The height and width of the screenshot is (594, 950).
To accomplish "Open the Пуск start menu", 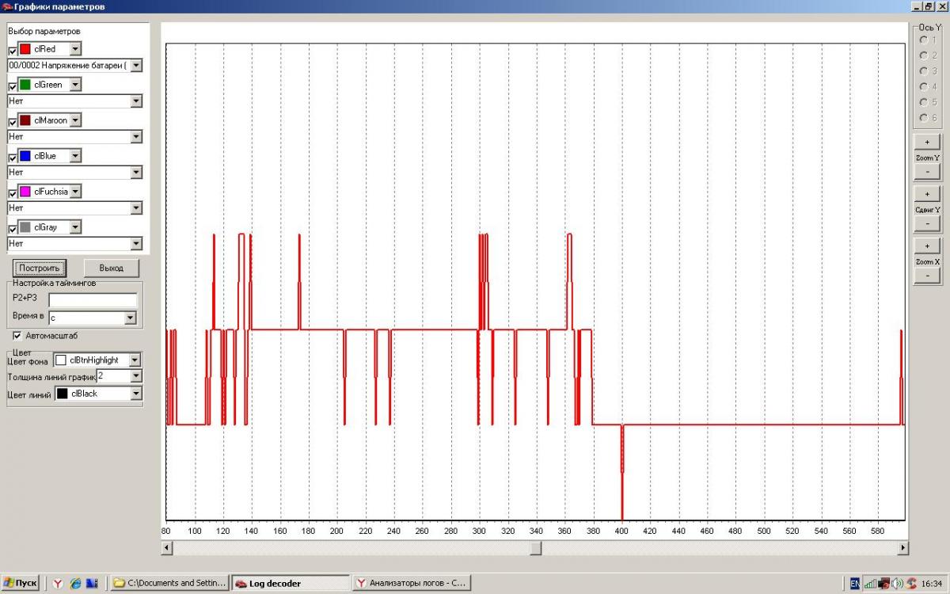I will pos(21,583).
